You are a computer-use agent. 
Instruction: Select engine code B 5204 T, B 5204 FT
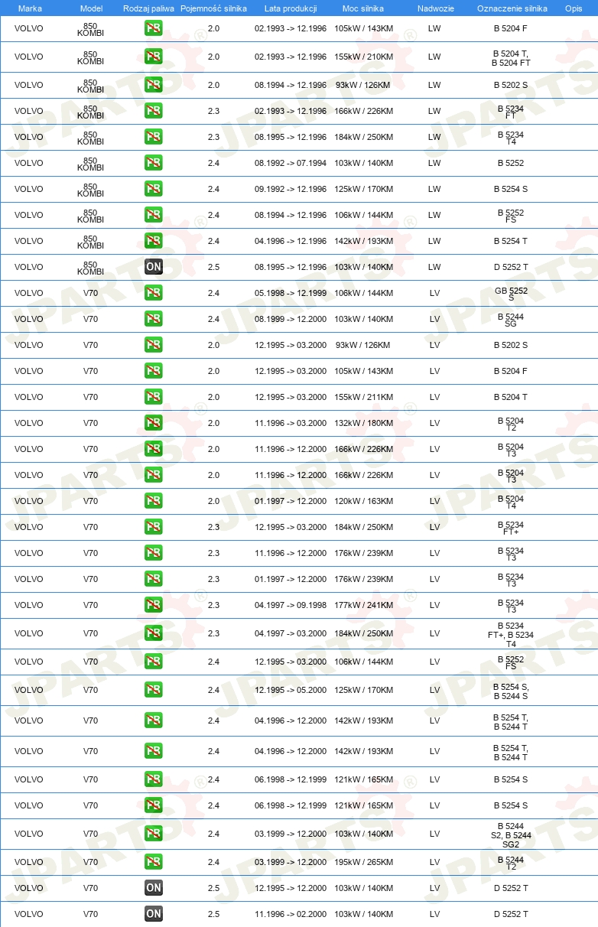click(x=511, y=57)
